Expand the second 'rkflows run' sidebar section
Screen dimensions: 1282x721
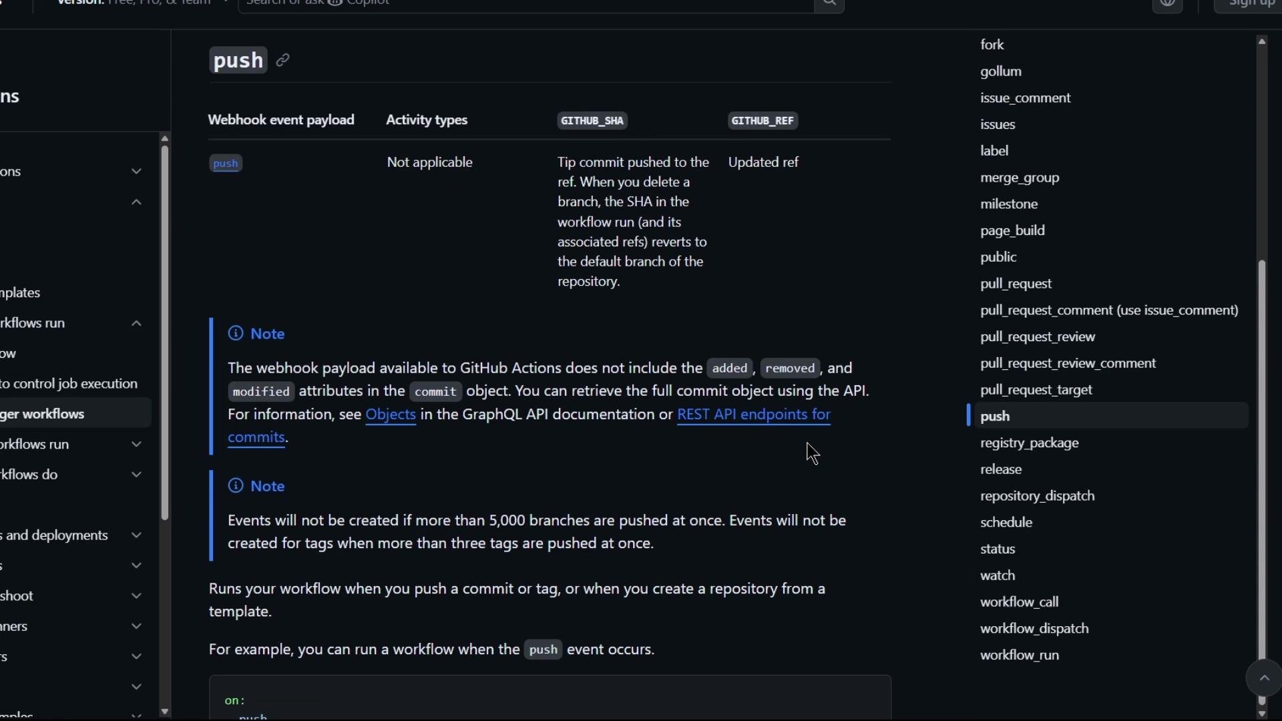[x=136, y=444]
